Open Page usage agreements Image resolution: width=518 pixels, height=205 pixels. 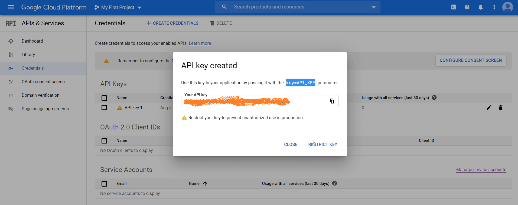click(x=45, y=109)
